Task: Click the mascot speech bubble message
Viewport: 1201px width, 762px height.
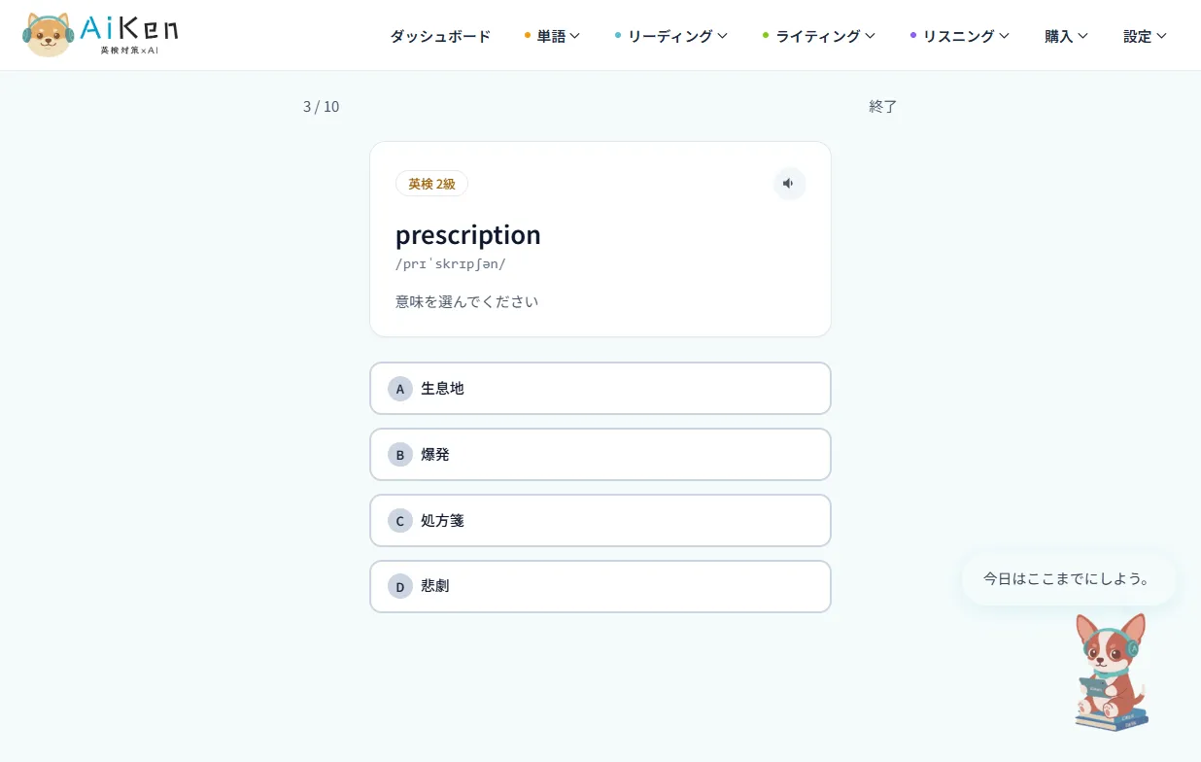Action: click(x=1068, y=579)
